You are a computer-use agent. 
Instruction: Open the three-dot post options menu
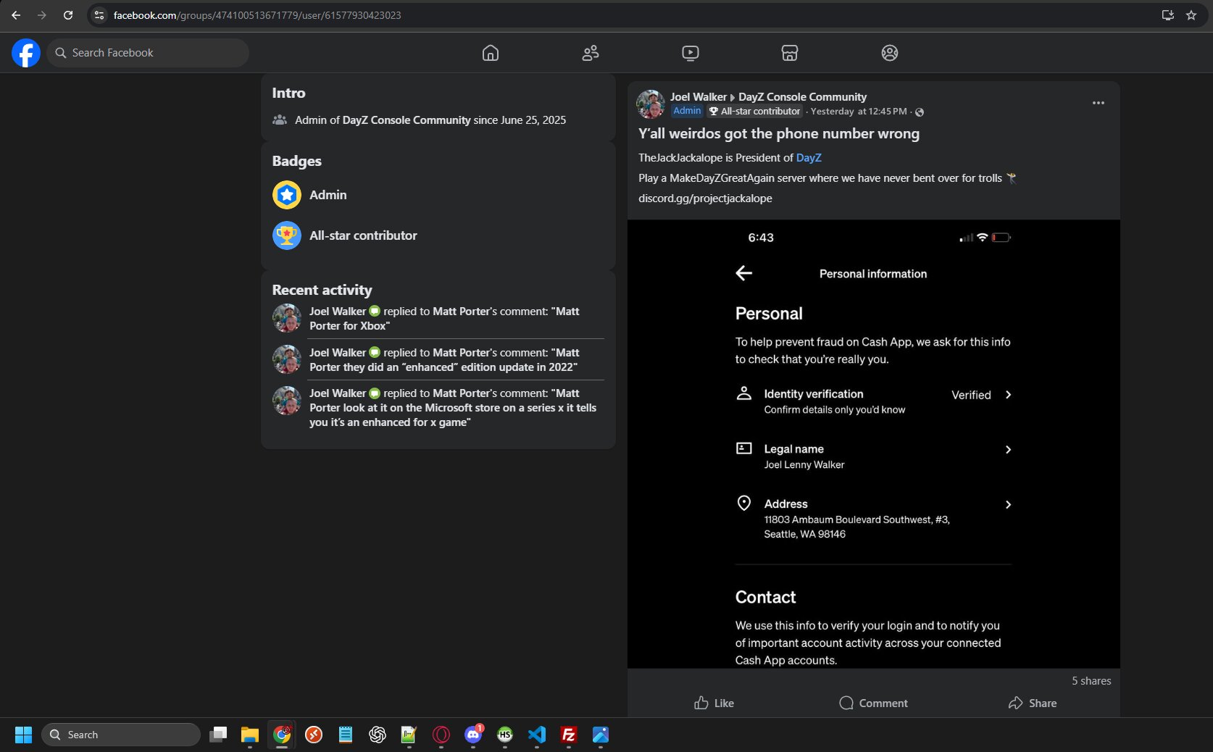(x=1099, y=103)
